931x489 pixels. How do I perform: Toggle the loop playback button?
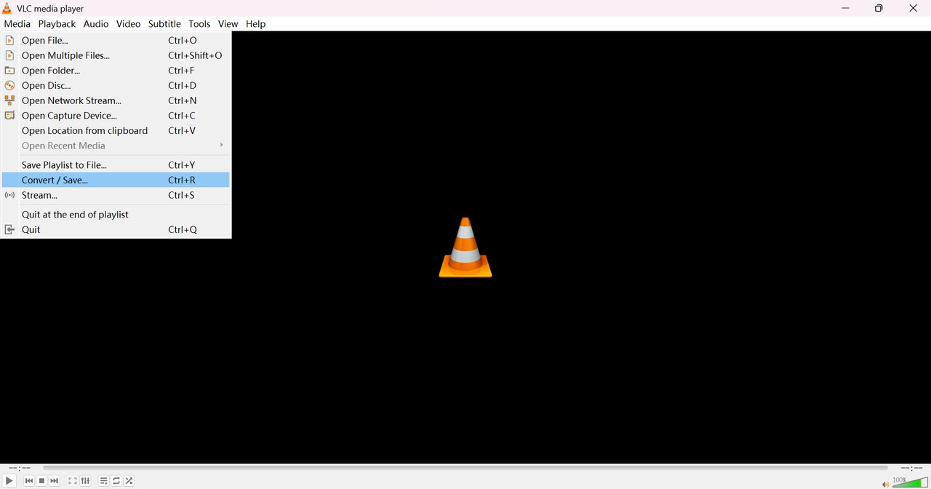point(116,480)
